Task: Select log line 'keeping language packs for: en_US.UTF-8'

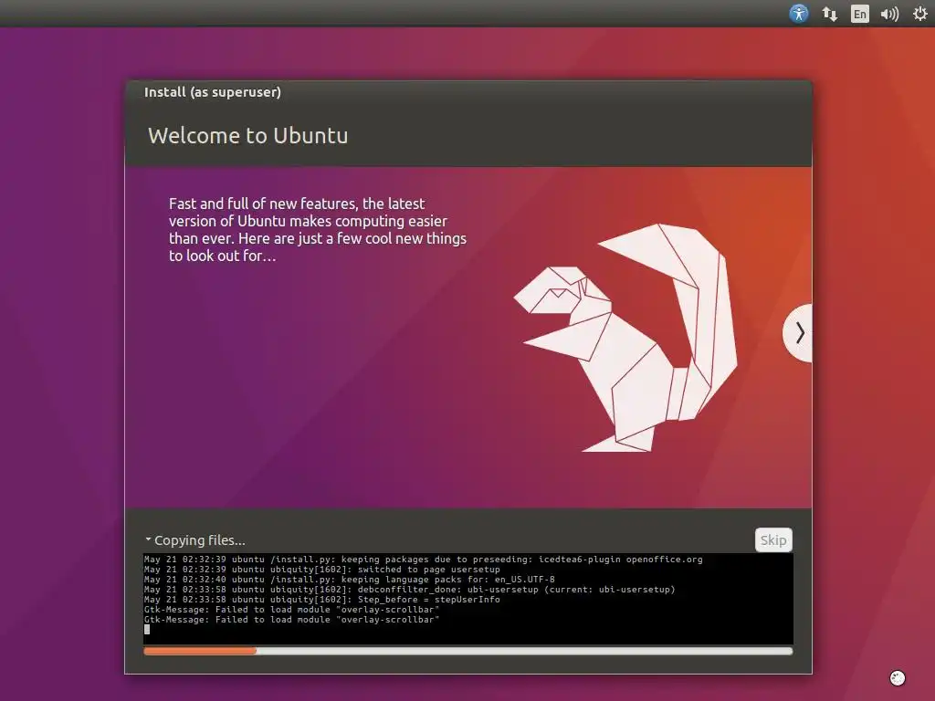Action: point(350,580)
